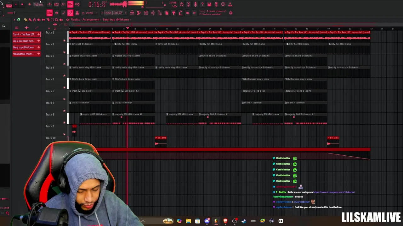Toggle wait for input before recording
Screen dimensions: 403x226
click(56, 4)
